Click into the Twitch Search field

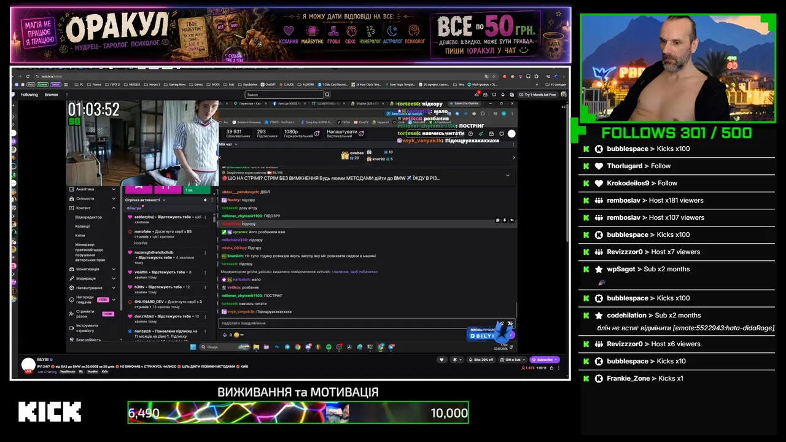(x=284, y=95)
